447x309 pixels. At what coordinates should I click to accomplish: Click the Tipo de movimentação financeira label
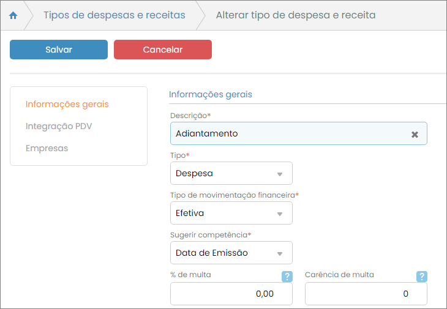234,195
